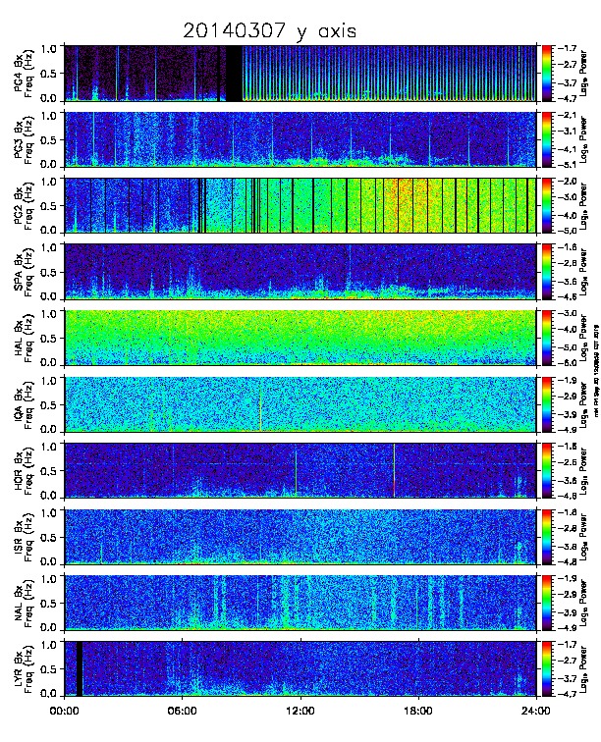The image size is (601, 742).
Task: Click the 0.5 frequency tick on PG4 panel
Action: point(49,74)
